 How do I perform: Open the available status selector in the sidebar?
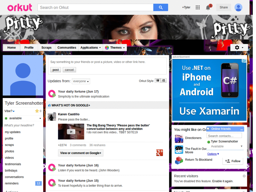(x=23, y=118)
